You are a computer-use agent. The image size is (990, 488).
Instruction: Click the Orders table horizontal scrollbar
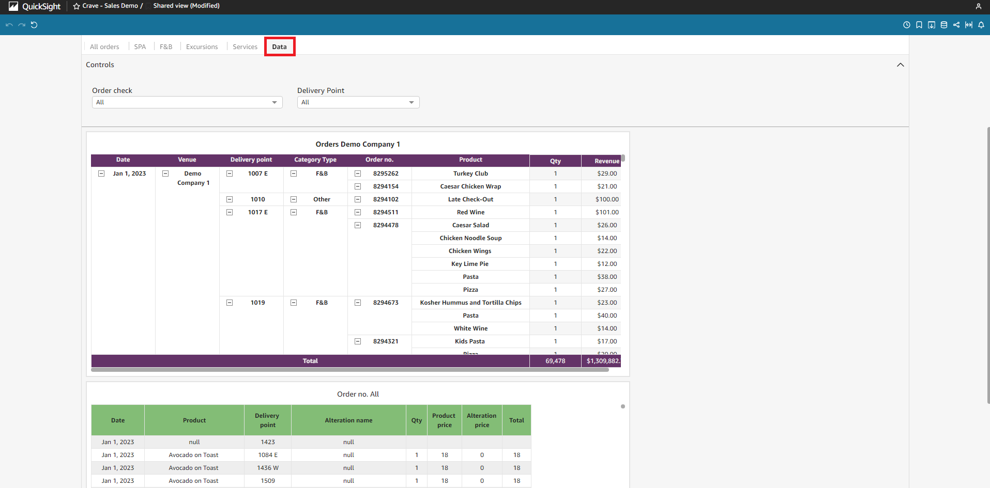click(350, 370)
